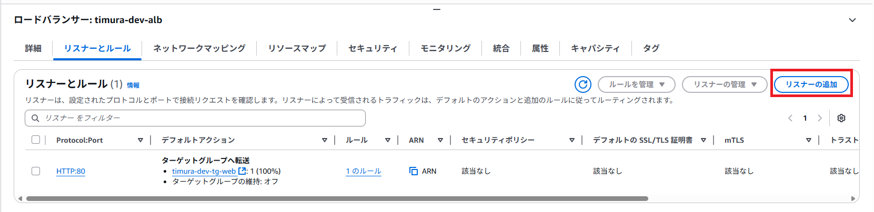Switch to the 詳細 tab

33,48
